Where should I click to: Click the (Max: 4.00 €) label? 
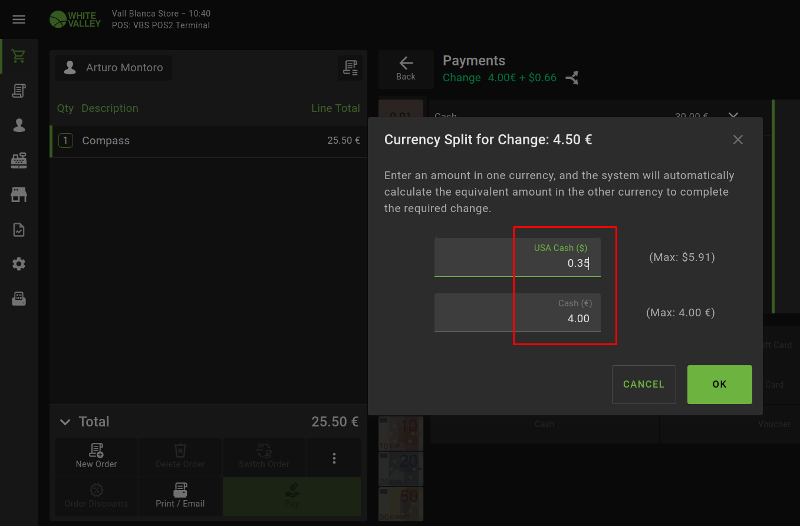(x=681, y=313)
